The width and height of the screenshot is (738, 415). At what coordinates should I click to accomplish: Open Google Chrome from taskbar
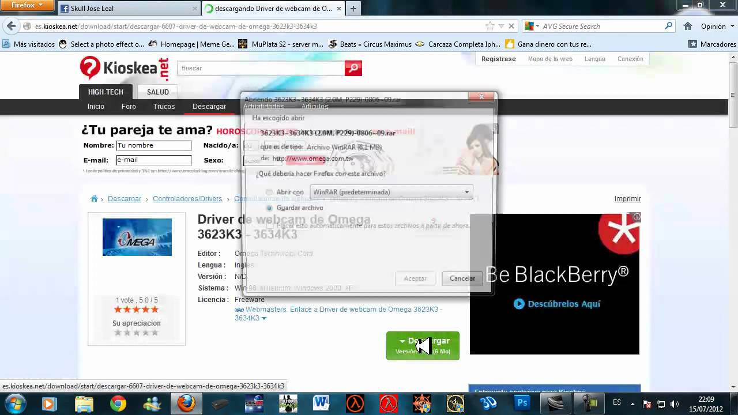click(x=118, y=403)
